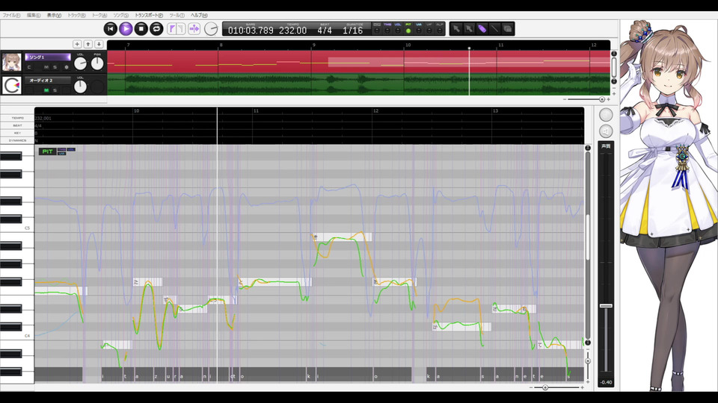This screenshot has width=718, height=403.
Task: Click the purple flag range marker icon
Action: tap(172, 29)
